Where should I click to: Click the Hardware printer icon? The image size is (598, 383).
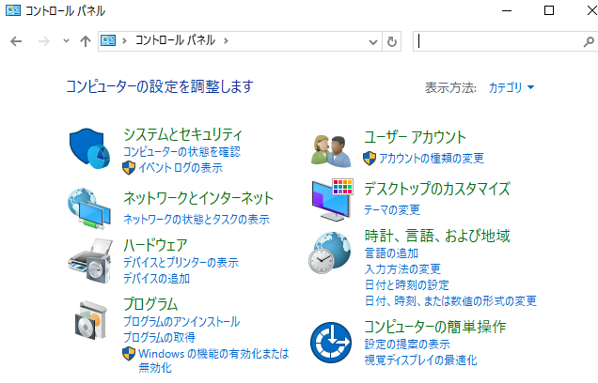point(89,260)
